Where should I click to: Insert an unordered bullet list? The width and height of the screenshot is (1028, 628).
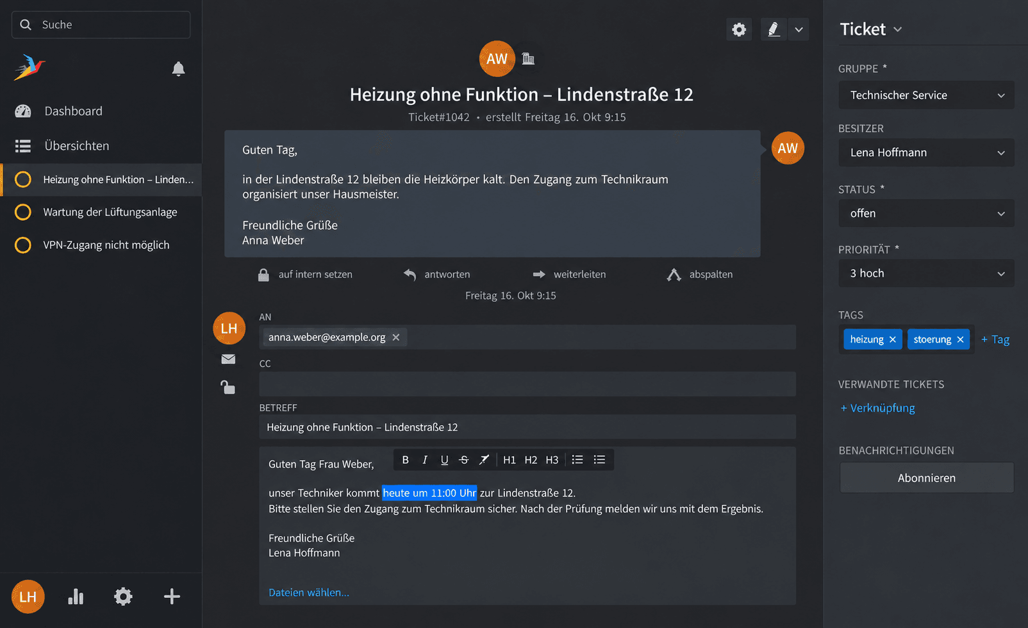tap(599, 460)
